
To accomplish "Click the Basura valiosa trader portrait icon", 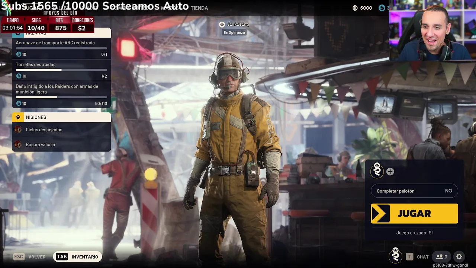I will (x=18, y=144).
